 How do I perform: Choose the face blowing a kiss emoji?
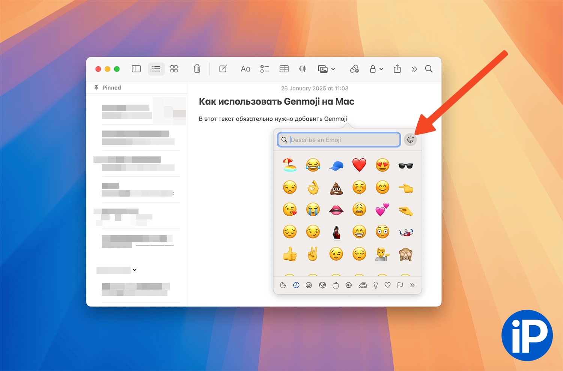290,209
